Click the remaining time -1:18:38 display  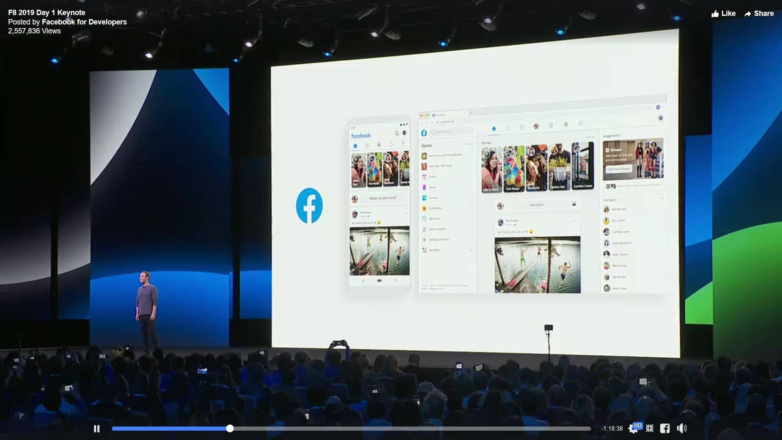(612, 429)
